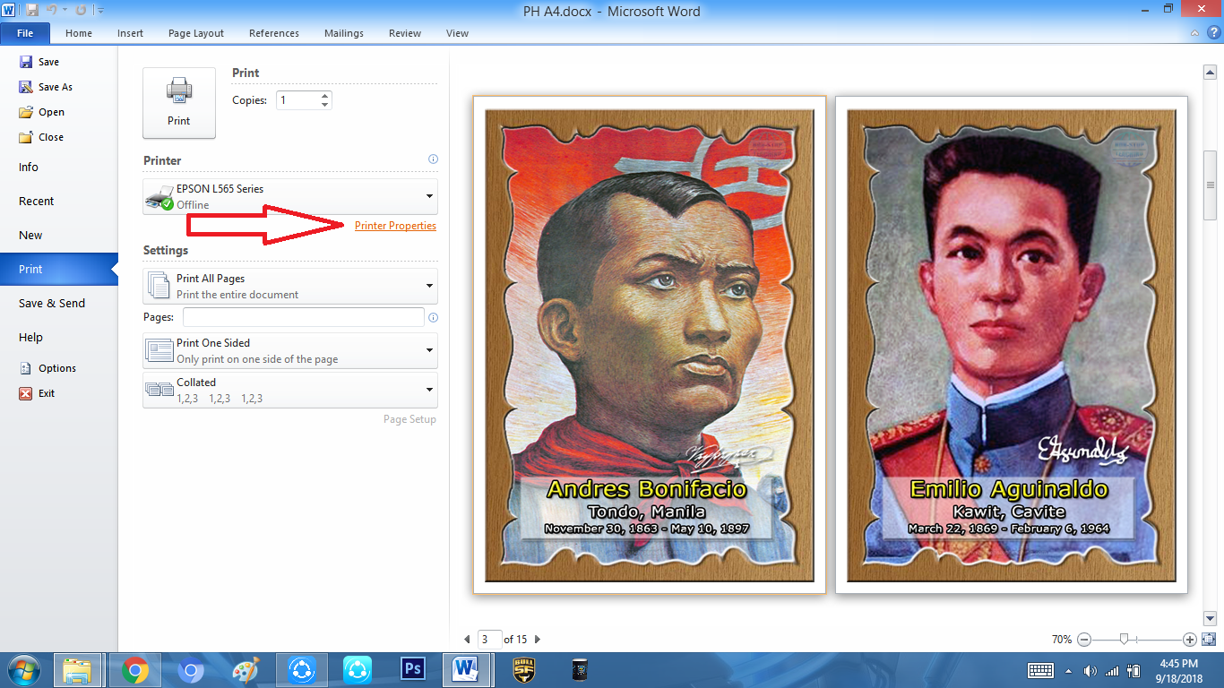Image resolution: width=1224 pixels, height=688 pixels.
Task: Click the Save icon in Quick Access Toolbar
Action: tap(33, 11)
